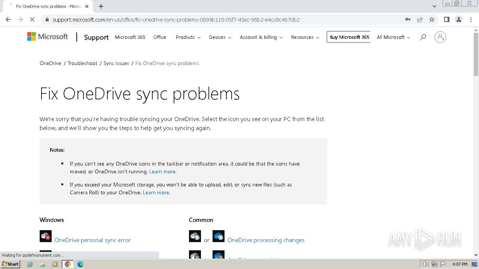Open the Troubleshoot breadcrumb link
This screenshot has height=269, width=479.
82,63
